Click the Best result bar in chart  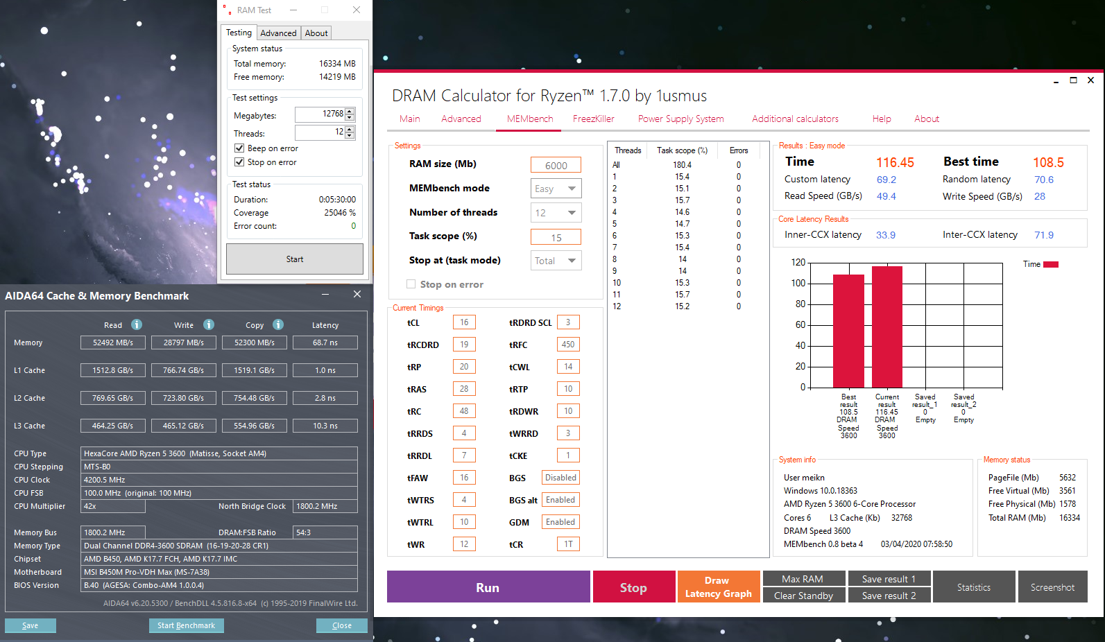pyautogui.click(x=848, y=331)
